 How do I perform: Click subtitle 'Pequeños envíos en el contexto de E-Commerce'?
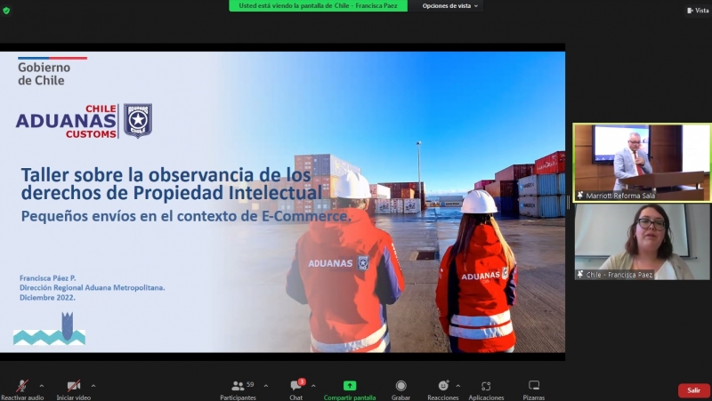click(x=186, y=216)
